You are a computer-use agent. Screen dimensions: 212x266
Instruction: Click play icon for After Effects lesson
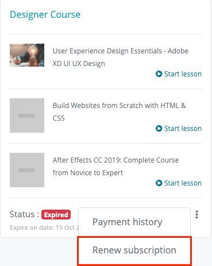[x=159, y=183]
